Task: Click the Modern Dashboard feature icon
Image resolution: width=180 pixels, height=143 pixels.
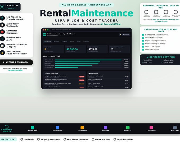Action: (x=146, y=12)
